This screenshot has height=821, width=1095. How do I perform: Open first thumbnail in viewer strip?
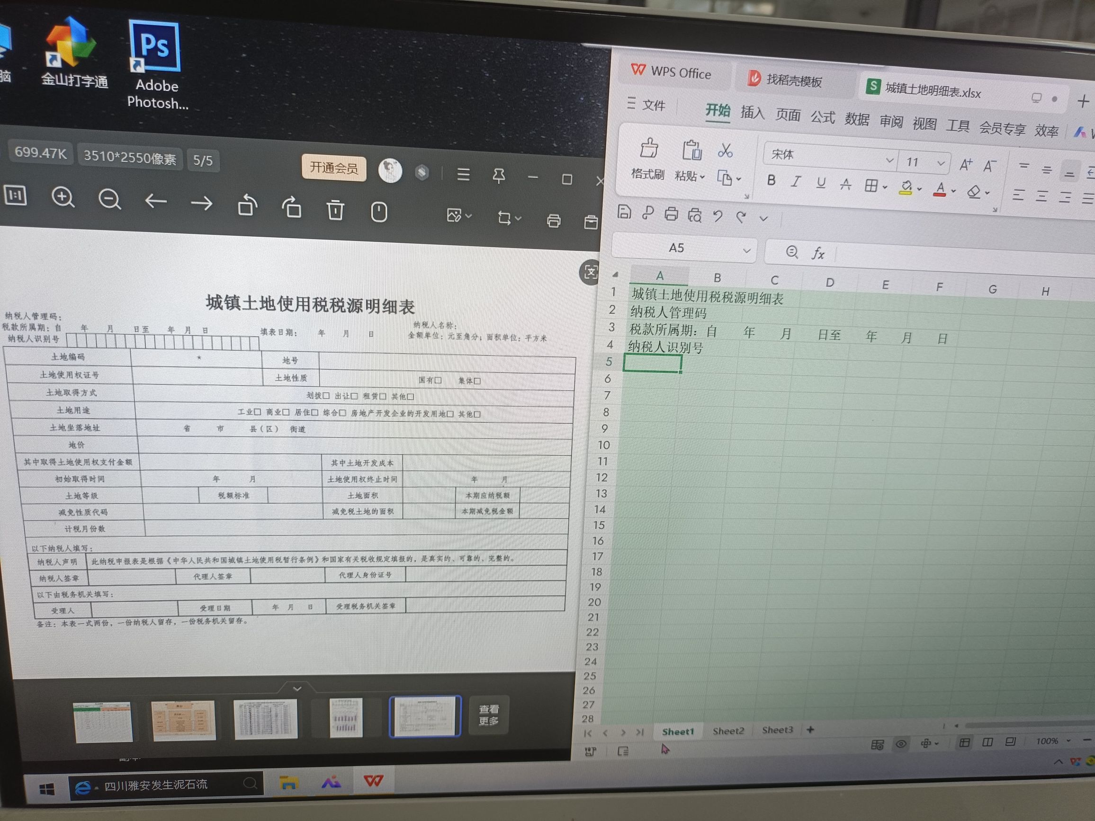pos(103,722)
